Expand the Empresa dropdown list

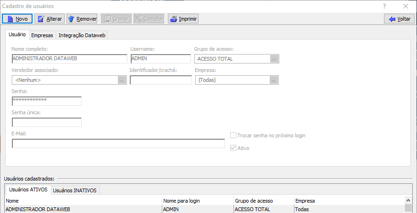(274, 80)
